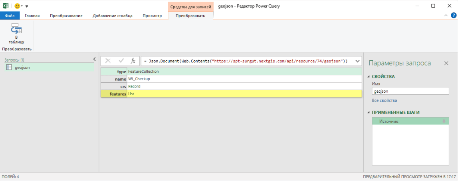Click the Excel icon in the title bar
The height and width of the screenshot is (181, 458).
(x=6, y=6)
